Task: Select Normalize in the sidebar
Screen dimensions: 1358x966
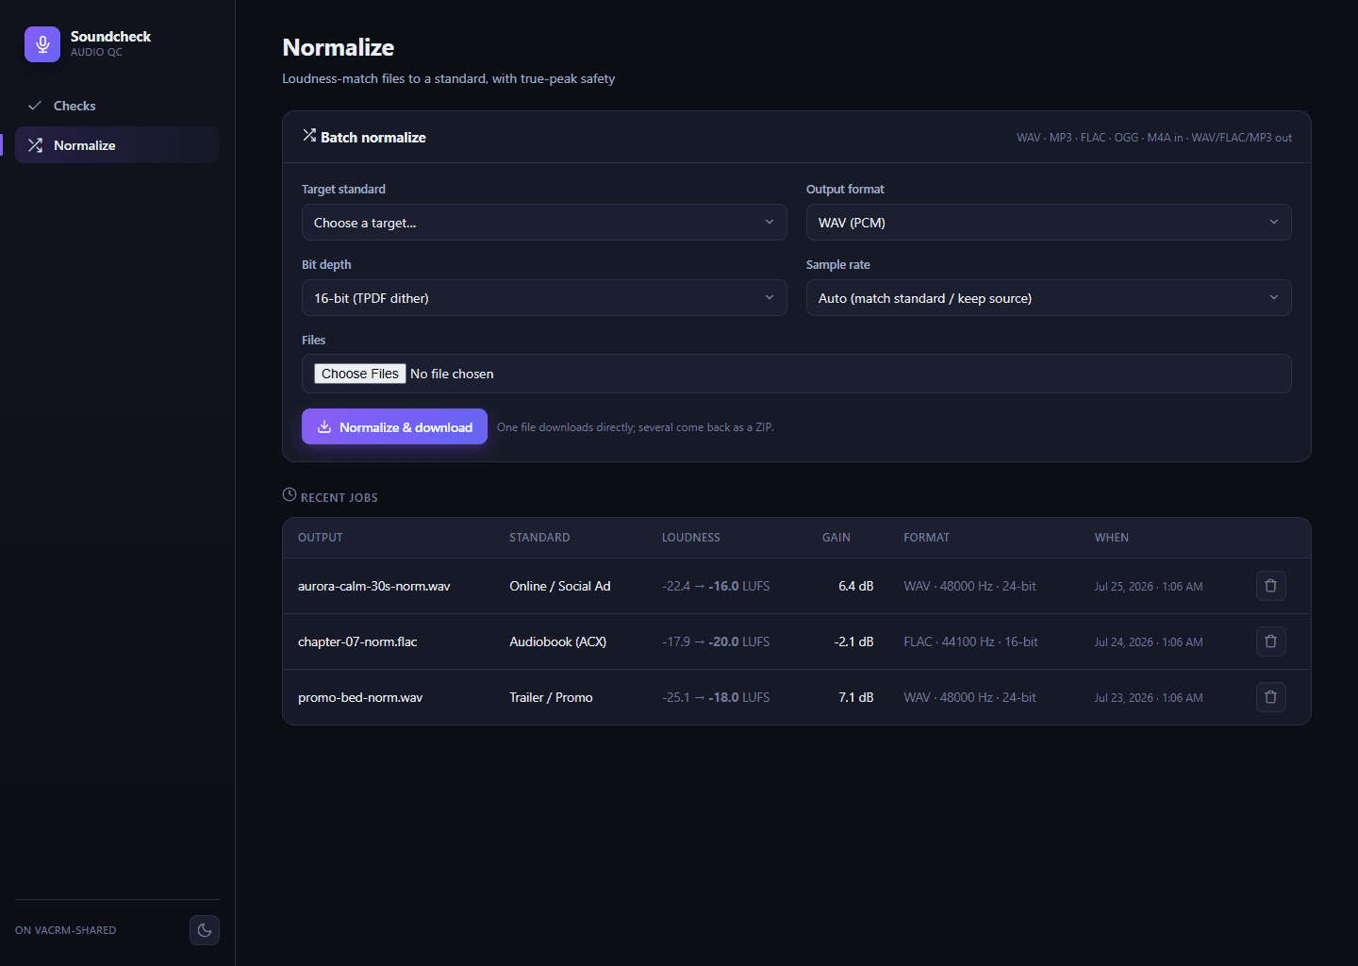Action: [117, 145]
